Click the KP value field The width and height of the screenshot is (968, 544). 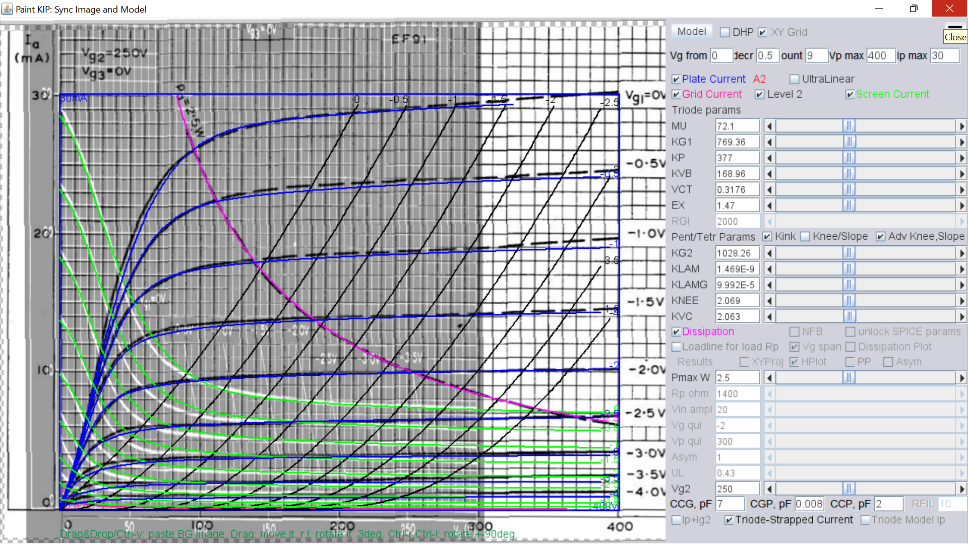coord(738,158)
